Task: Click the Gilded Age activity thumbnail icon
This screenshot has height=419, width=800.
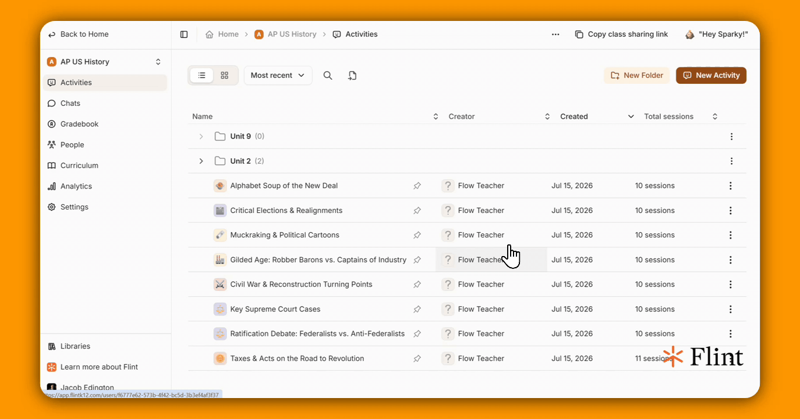Action: tap(220, 260)
